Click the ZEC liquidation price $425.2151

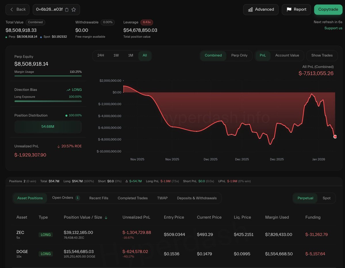pos(244,235)
